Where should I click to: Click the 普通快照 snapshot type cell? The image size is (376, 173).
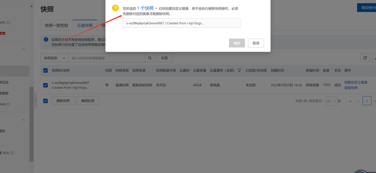pos(122,85)
